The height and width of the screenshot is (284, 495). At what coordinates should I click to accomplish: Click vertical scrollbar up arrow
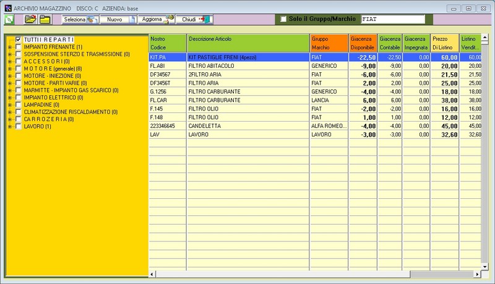click(x=485, y=38)
